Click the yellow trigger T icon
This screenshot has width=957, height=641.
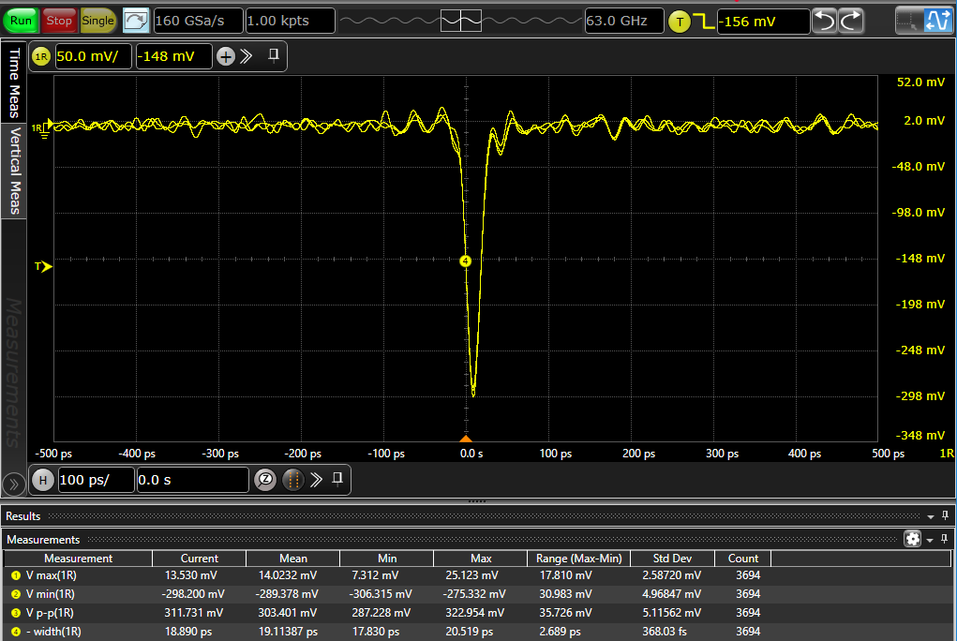point(679,21)
